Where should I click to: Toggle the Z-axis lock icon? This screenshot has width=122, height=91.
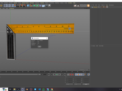[11, 6]
